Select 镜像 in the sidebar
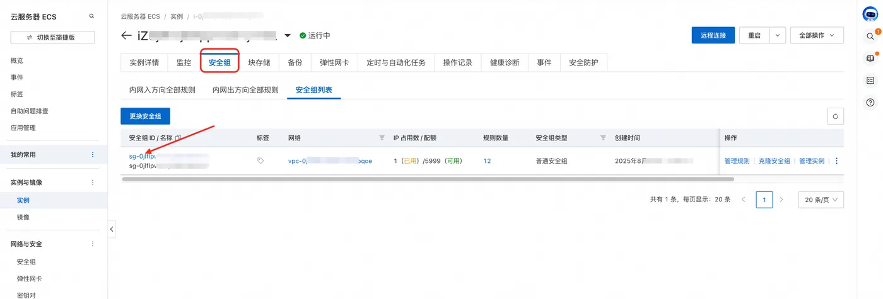The height and width of the screenshot is (299, 883). pyautogui.click(x=23, y=217)
